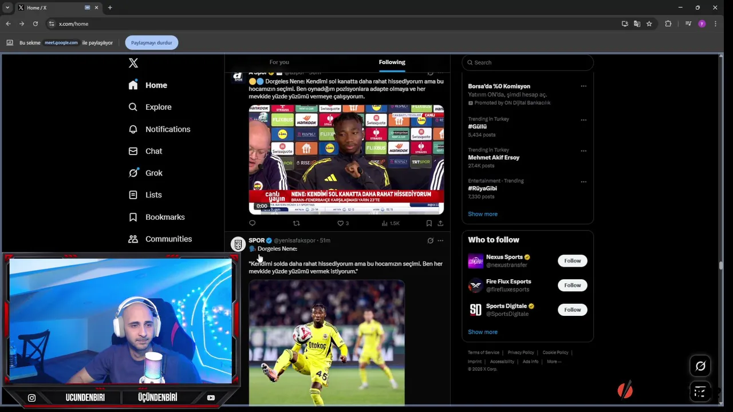Open Chat messages
This screenshot has height=412, width=733.
145,151
